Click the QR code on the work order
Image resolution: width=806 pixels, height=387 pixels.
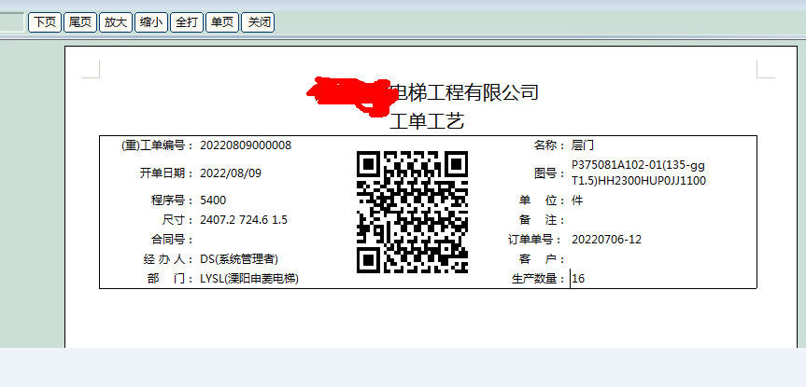[x=412, y=212]
